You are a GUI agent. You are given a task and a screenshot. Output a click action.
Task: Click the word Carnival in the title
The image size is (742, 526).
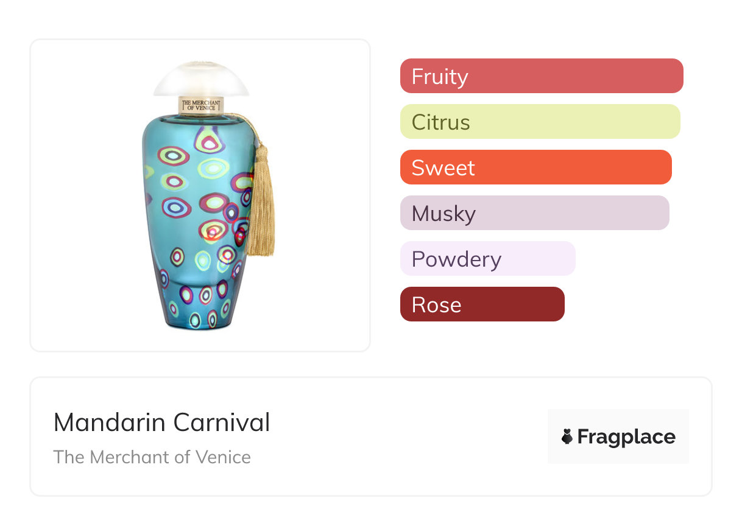(221, 423)
